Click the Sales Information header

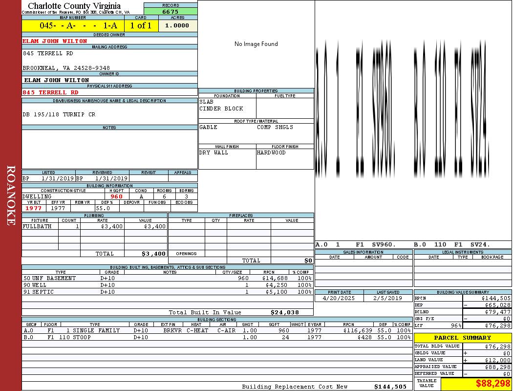tap(363, 252)
